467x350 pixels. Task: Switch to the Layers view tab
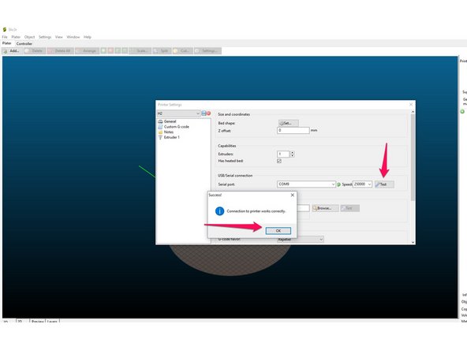[52, 322]
